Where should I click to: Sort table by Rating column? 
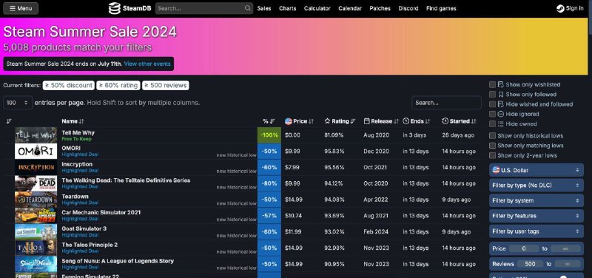[340, 121]
